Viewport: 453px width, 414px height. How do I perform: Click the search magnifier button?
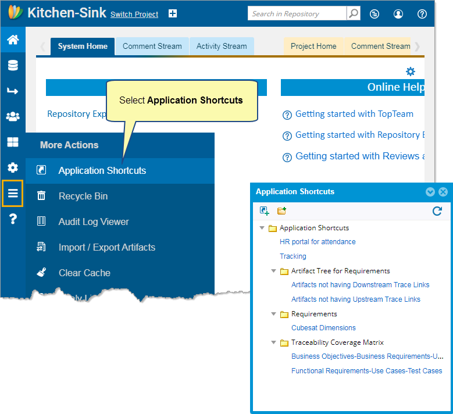[x=354, y=13]
